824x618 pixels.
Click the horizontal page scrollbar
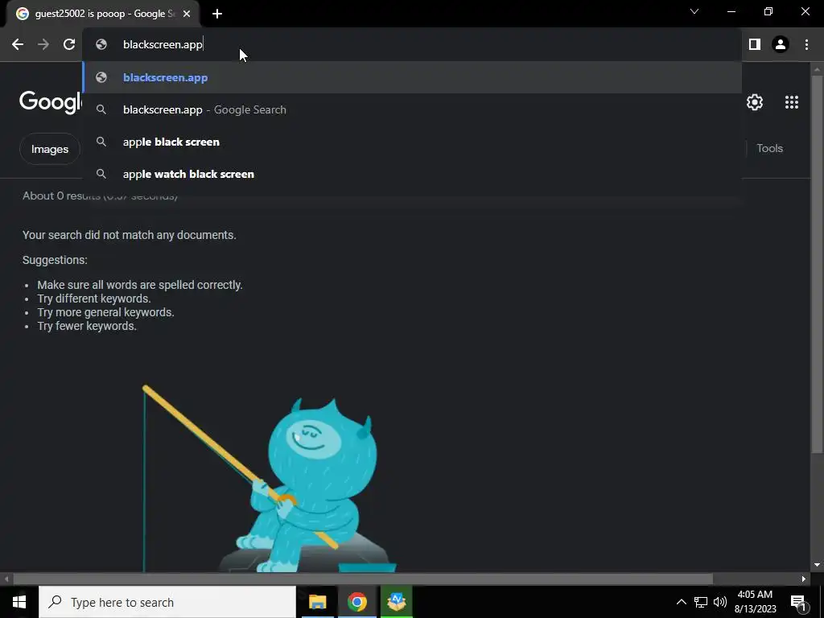pyautogui.click(x=363, y=579)
